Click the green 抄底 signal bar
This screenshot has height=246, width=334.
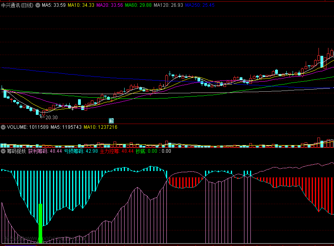[x=40, y=223]
